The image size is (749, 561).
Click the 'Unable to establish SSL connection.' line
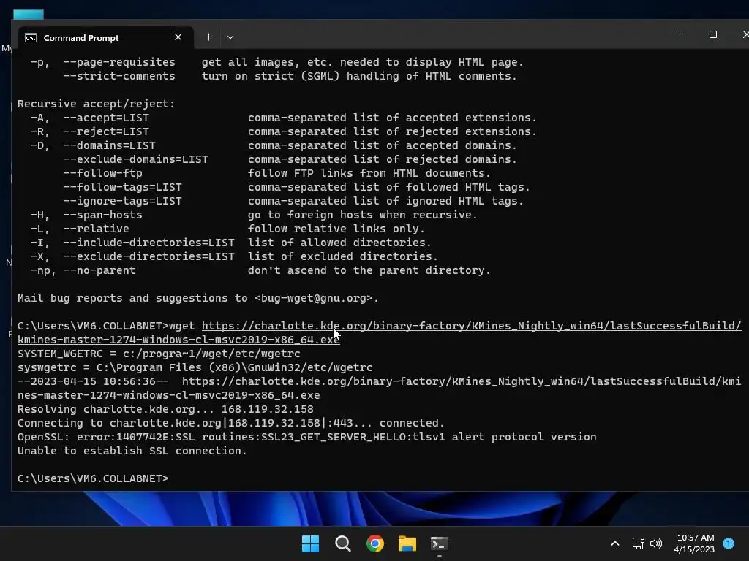[132, 451]
